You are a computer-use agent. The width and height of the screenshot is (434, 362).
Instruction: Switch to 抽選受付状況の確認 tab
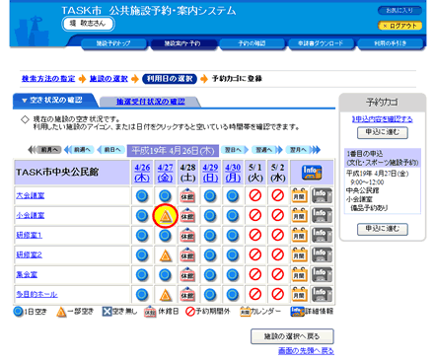click(x=151, y=102)
